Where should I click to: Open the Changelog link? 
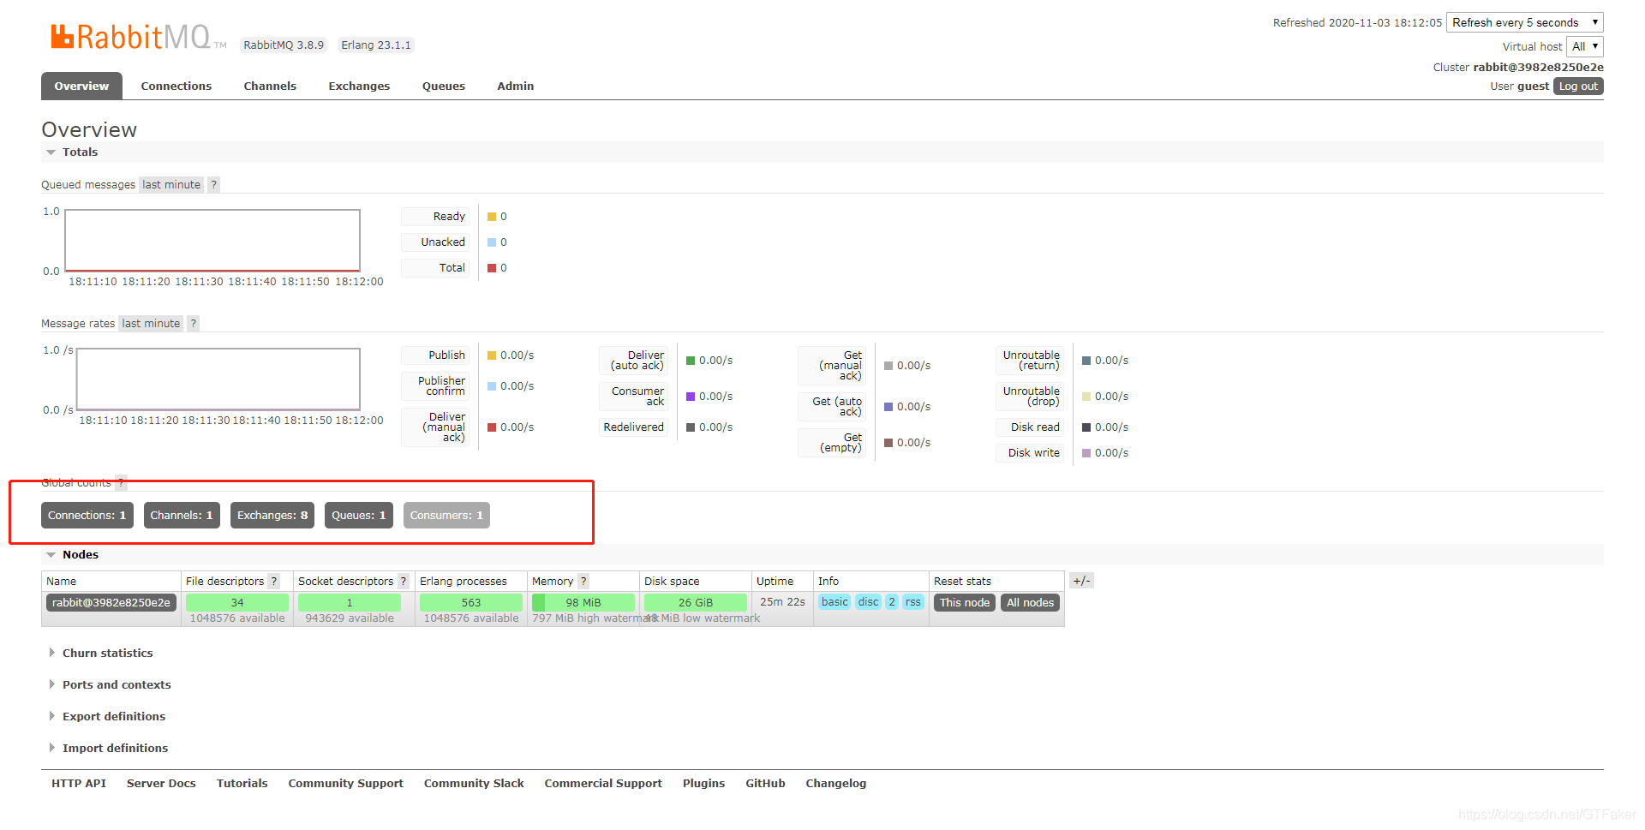pyautogui.click(x=835, y=783)
